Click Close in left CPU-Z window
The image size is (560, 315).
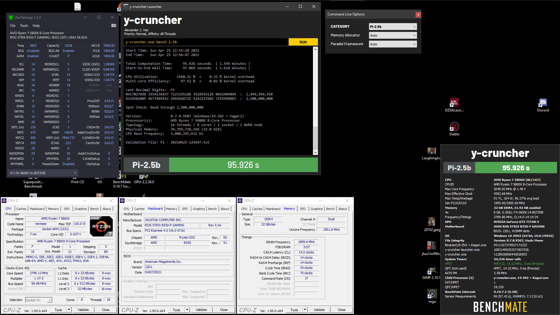pyautogui.click(x=106, y=310)
